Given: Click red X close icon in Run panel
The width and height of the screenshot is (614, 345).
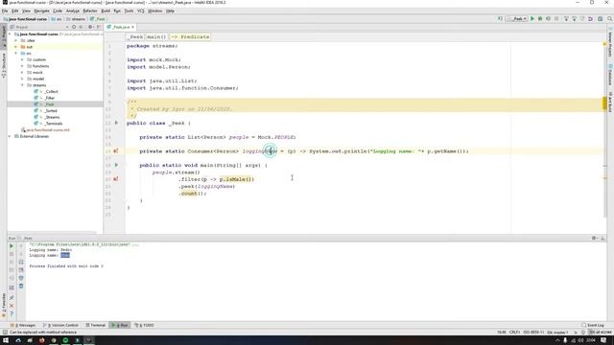Looking at the screenshot, I should [x=12, y=306].
